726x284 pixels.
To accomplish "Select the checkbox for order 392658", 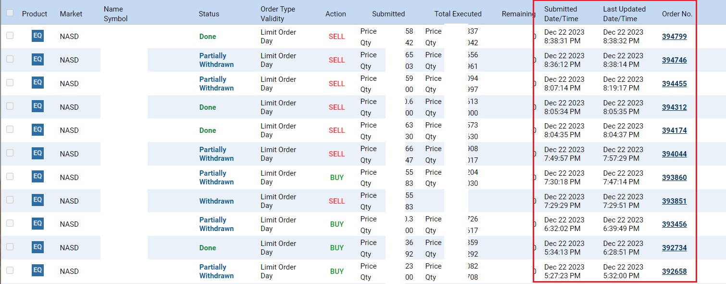I will pyautogui.click(x=10, y=270).
